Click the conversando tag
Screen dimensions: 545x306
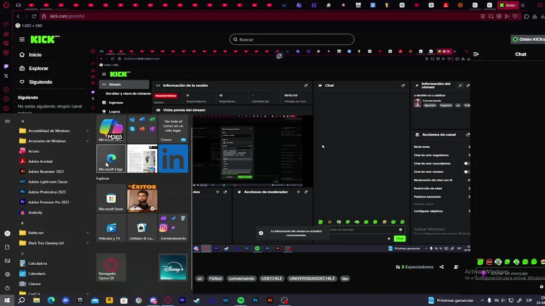coord(241,279)
